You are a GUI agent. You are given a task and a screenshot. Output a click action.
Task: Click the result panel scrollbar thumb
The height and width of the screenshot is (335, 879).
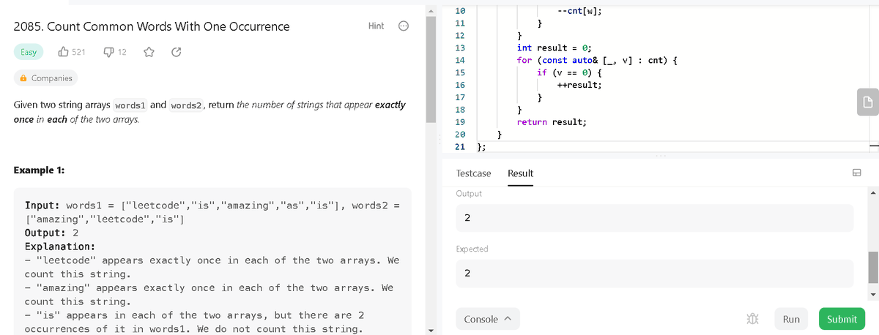point(873,267)
